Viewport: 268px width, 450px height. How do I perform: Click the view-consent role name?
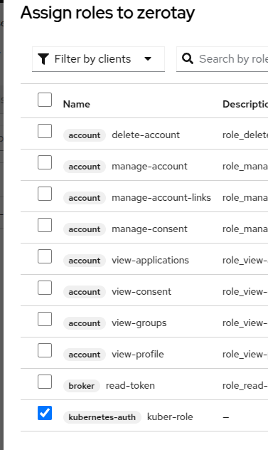(141, 292)
